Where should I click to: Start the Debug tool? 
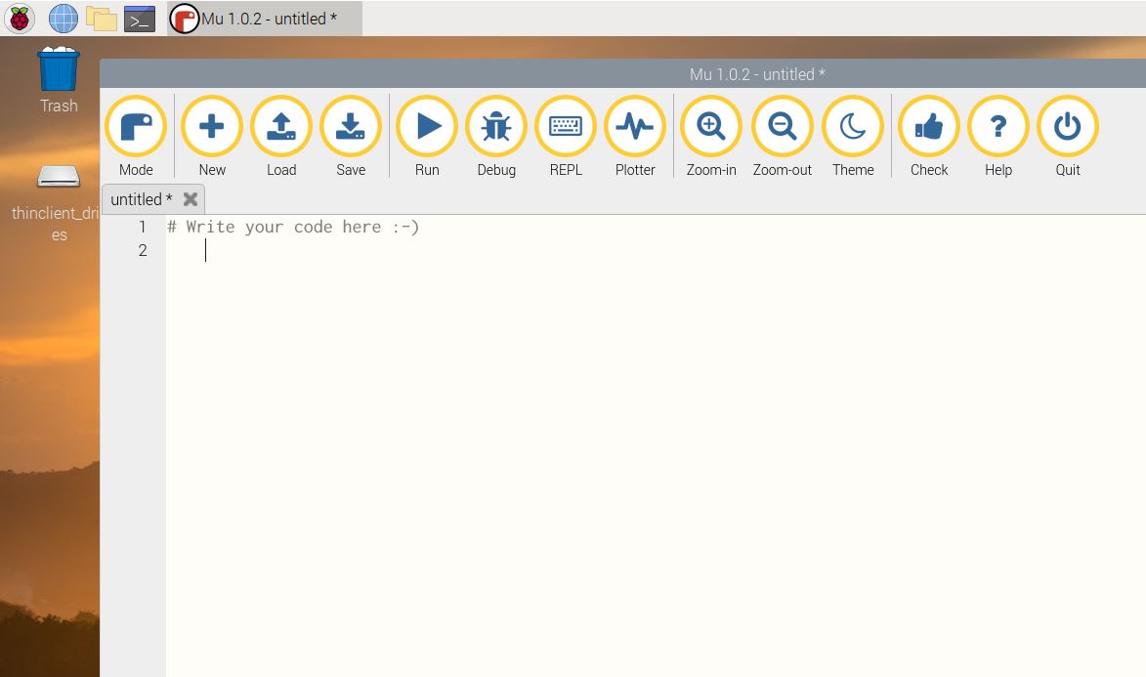[x=496, y=127]
